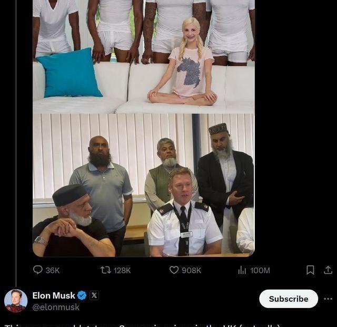This screenshot has width=337, height=327.
Task: Bookmark this post
Action: click(310, 270)
